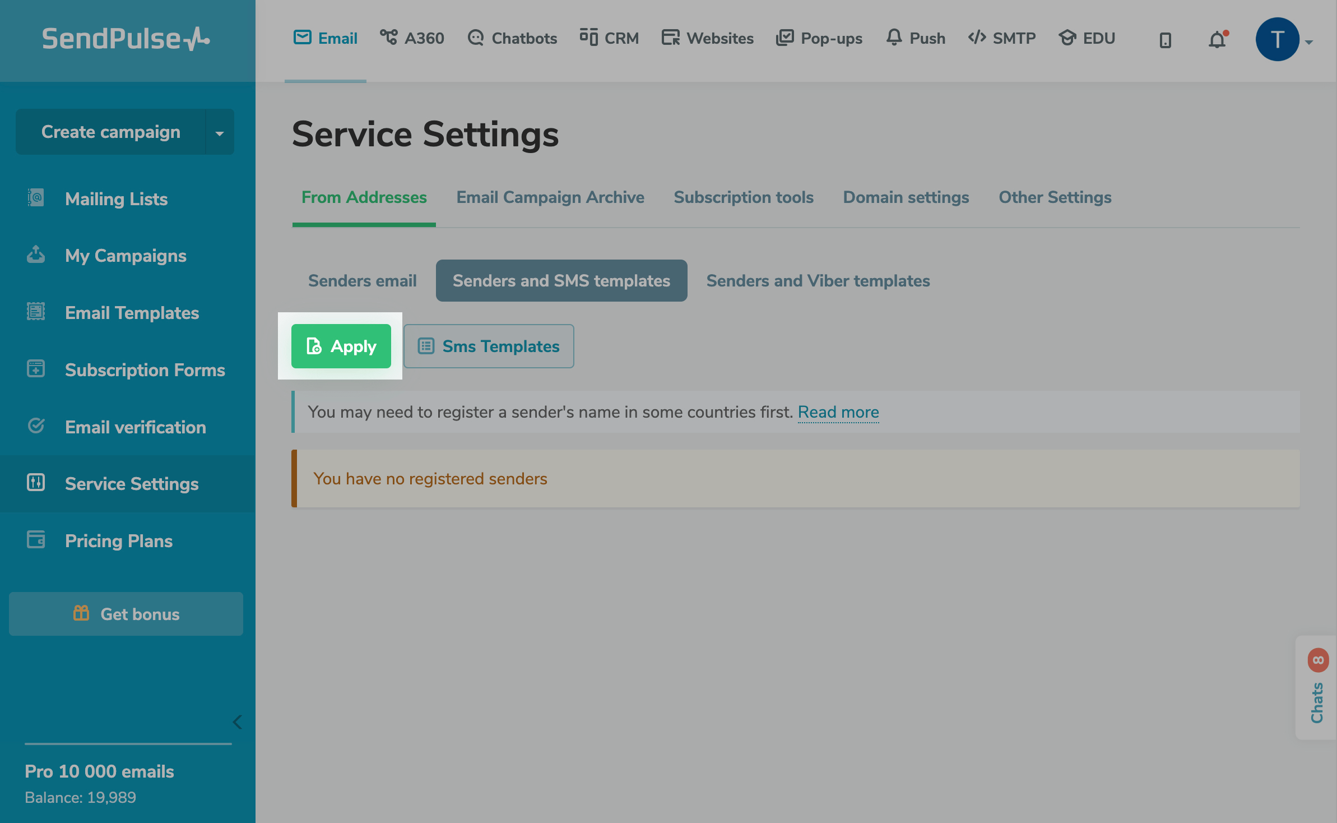The height and width of the screenshot is (823, 1337).
Task: Collapse the sidebar with the chevron
Action: click(x=238, y=722)
